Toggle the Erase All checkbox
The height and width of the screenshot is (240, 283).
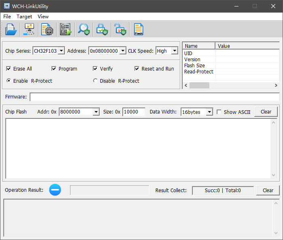coord(9,69)
